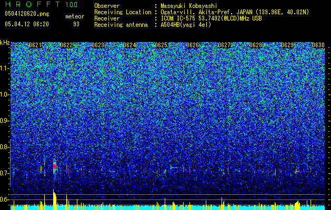Click the observer name Masayuki Kobayashi
The height and width of the screenshot is (210, 331).
point(188,6)
